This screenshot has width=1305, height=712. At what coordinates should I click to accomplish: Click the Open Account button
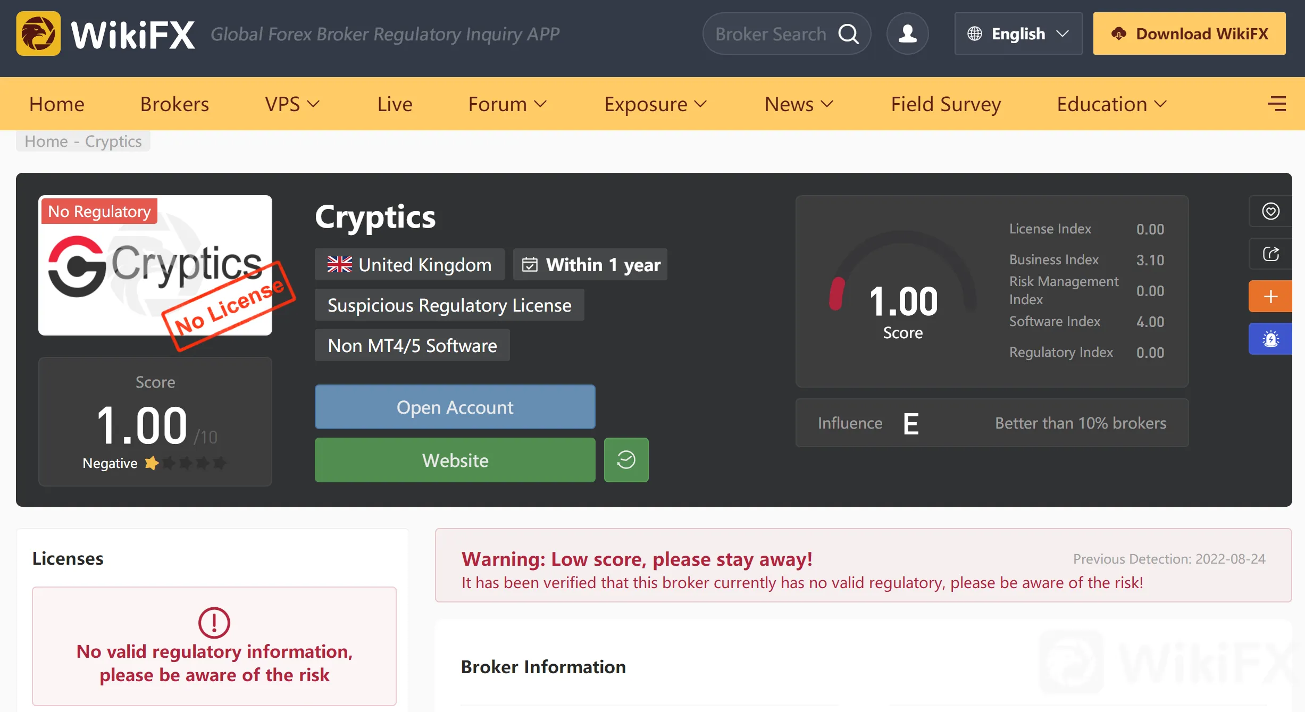455,407
